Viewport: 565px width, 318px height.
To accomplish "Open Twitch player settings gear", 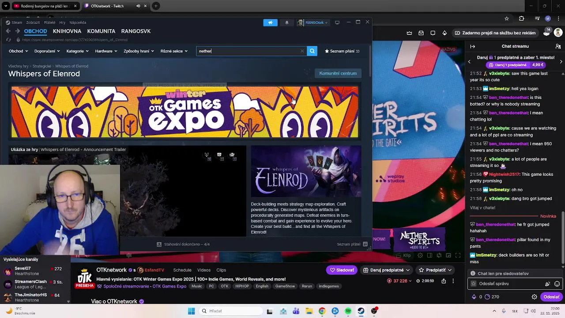I will (x=420, y=255).
